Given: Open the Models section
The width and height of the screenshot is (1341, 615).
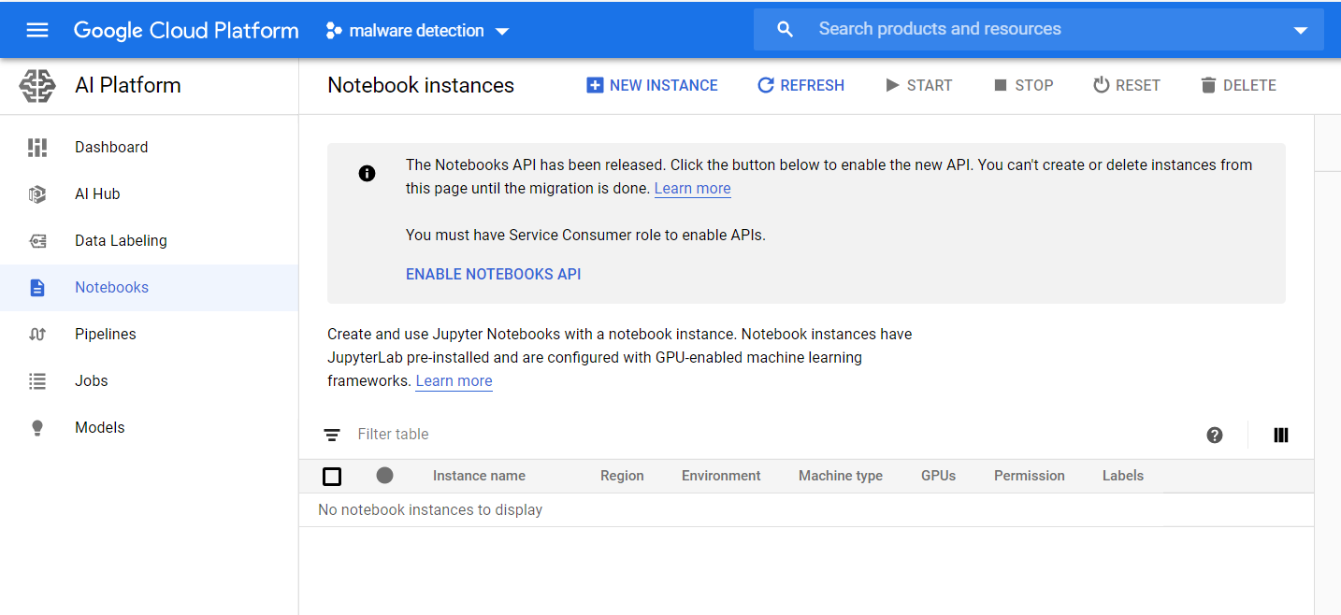Looking at the screenshot, I should pos(99,427).
